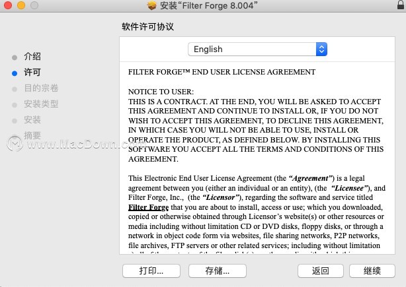Click the italic "Agreement" term
Screen dimensions: 406x287
[x=310, y=178]
